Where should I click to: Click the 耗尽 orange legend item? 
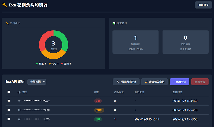pos(53,64)
